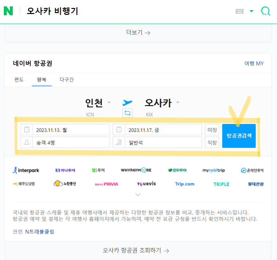The image size is (277, 260).
Task: Swap departure and arrival airports
Action: (127, 113)
